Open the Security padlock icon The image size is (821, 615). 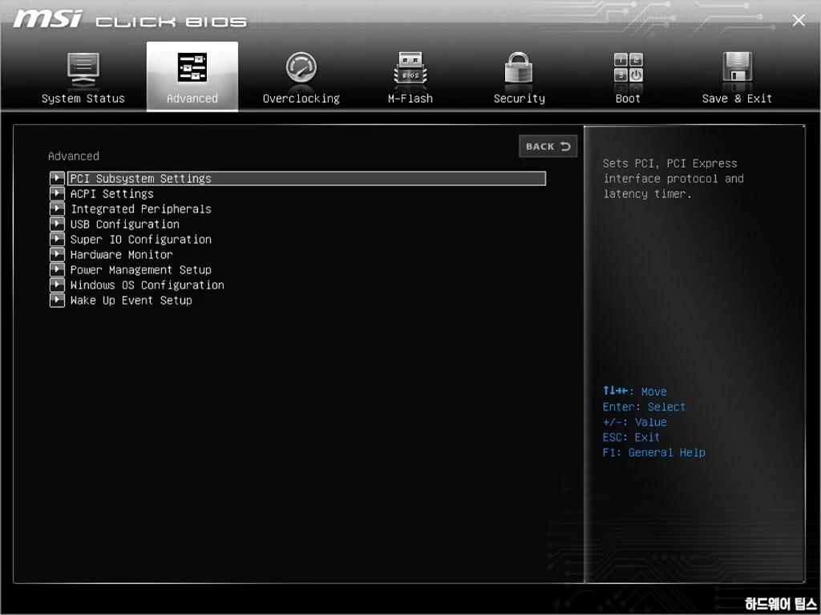(x=519, y=67)
